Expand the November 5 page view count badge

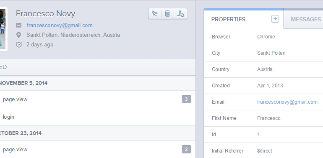186,99
